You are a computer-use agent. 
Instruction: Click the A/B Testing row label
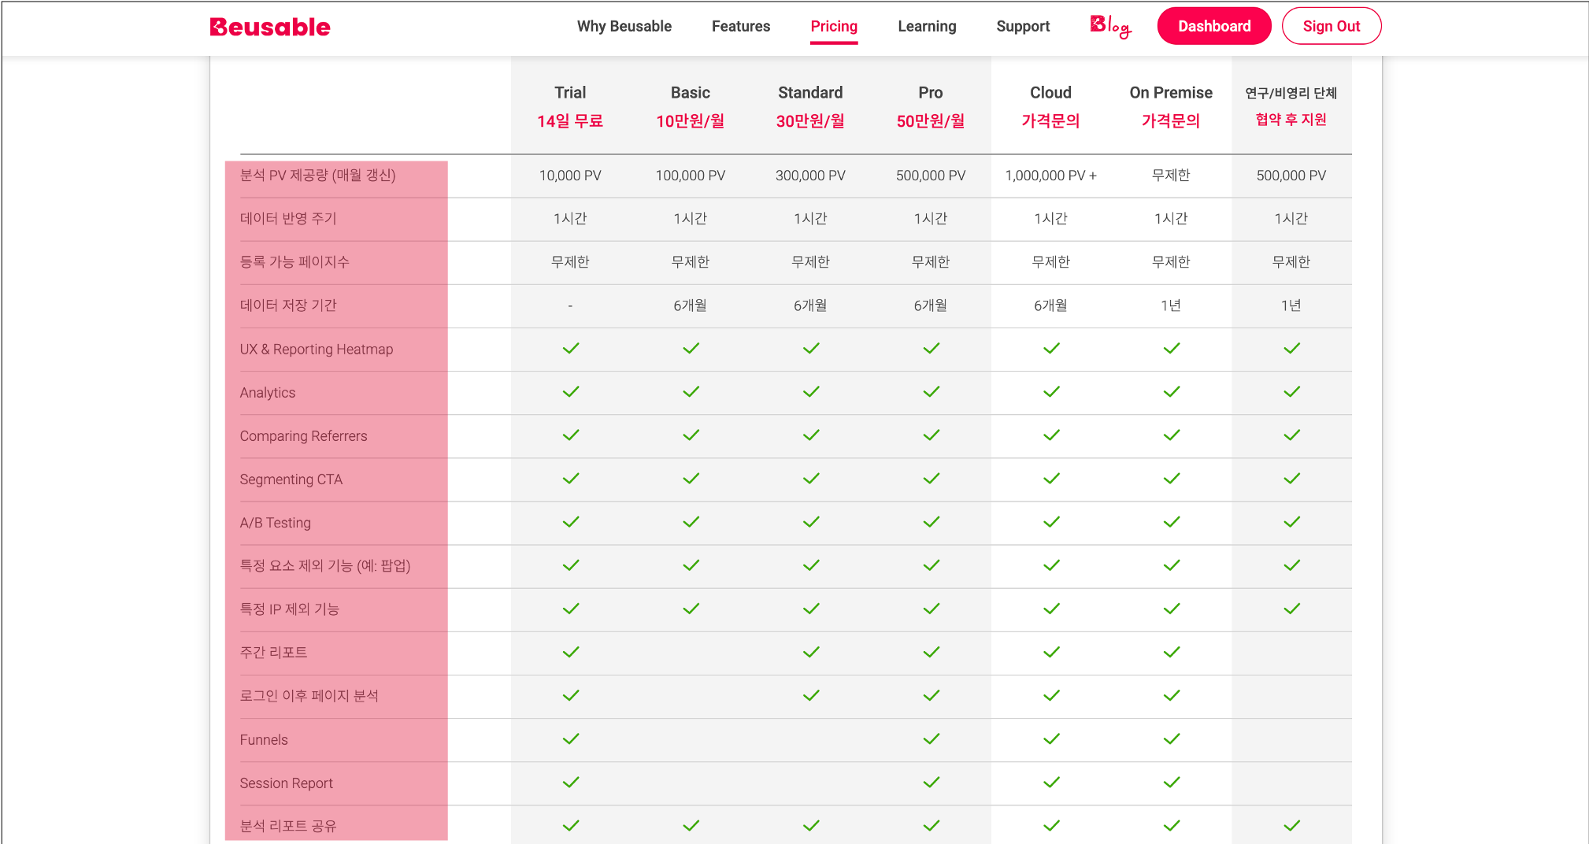276,522
